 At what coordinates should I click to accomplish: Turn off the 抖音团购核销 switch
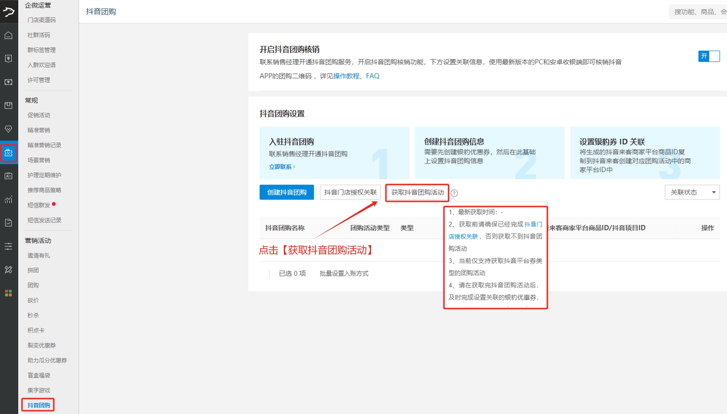coord(709,56)
